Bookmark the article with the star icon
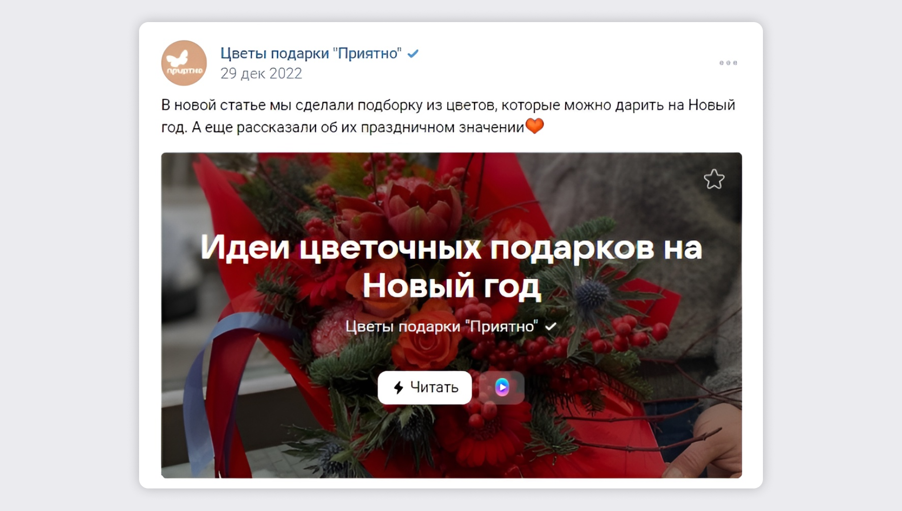Screen dimensions: 902x511 pyautogui.click(x=714, y=179)
